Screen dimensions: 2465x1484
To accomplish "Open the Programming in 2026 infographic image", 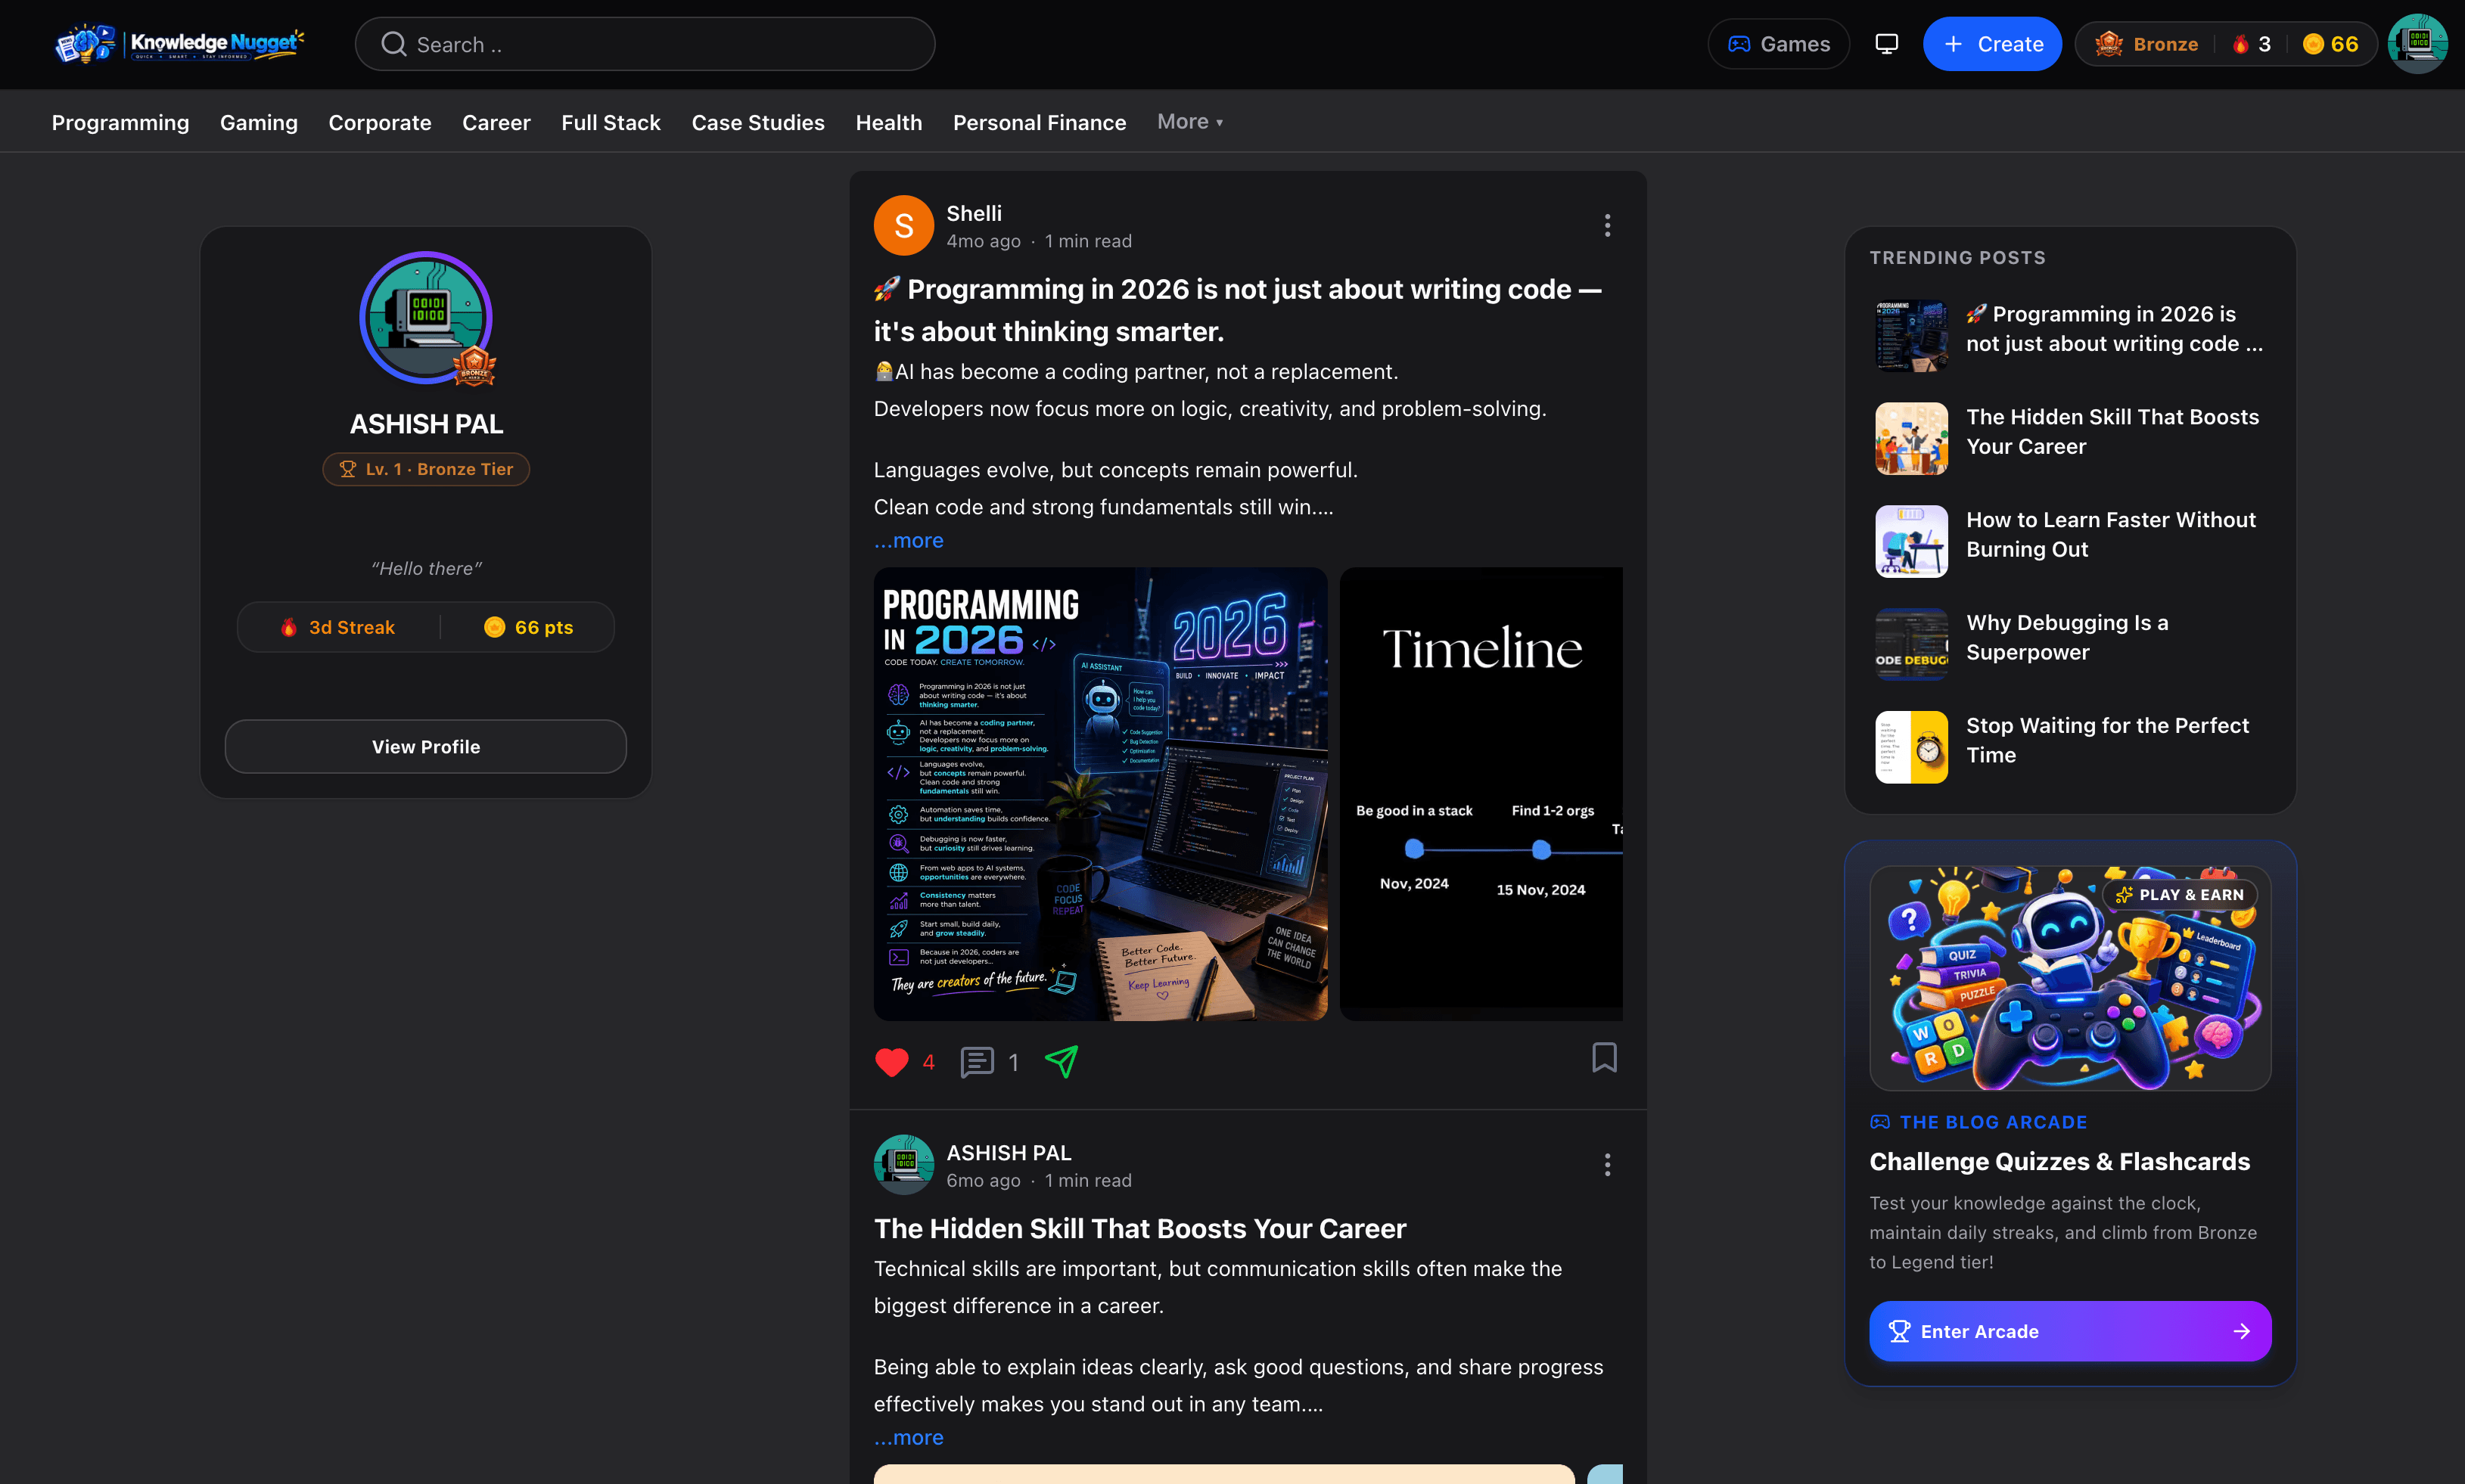I will (x=1100, y=794).
